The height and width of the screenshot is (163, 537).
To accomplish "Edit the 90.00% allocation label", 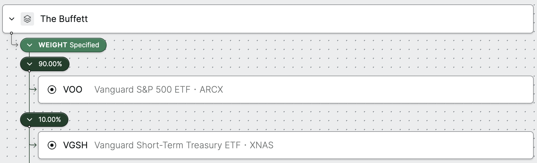I will [50, 64].
